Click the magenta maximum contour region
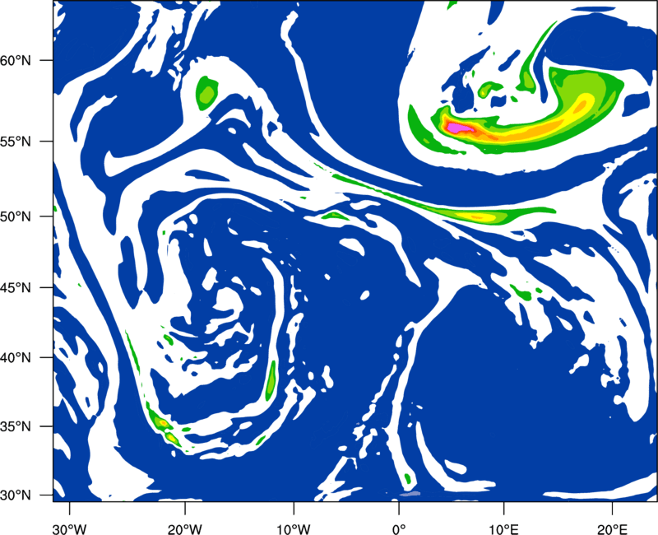The image size is (658, 535). pyautogui.click(x=459, y=128)
